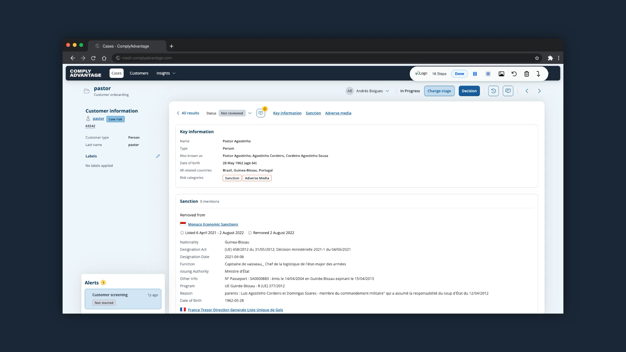This screenshot has width=626, height=352.
Task: Click the name Pastor Agostinho
Action: 237,141
